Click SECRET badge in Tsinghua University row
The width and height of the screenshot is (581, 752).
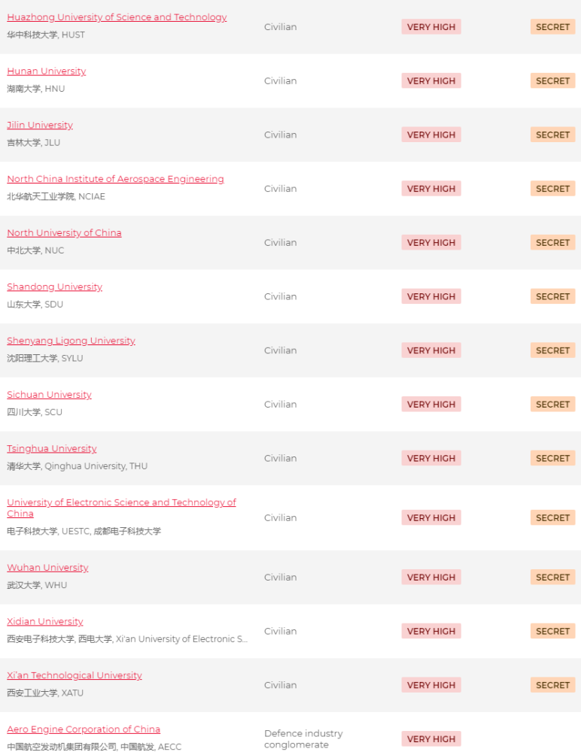pos(552,458)
